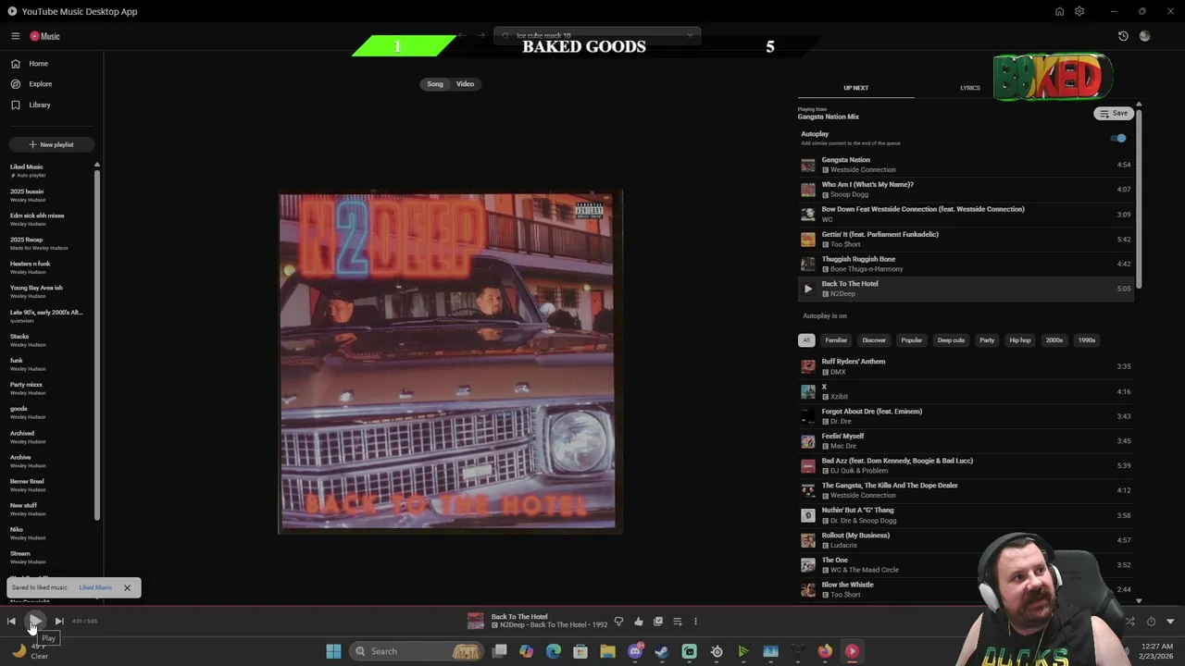
Task: Click the queue panel scrollbar
Action: click(1139, 198)
